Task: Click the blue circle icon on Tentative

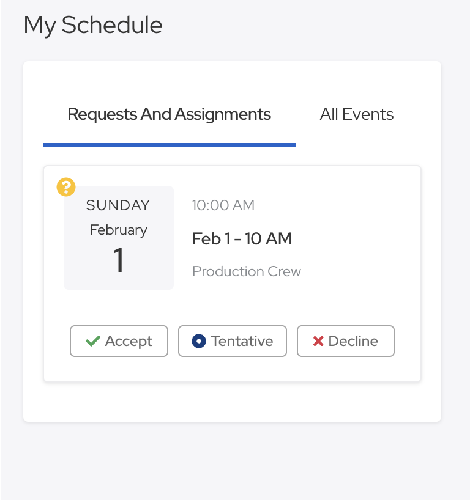Action: [198, 341]
